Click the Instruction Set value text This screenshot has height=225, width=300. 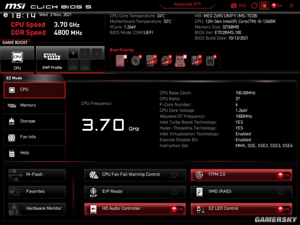point(264,146)
